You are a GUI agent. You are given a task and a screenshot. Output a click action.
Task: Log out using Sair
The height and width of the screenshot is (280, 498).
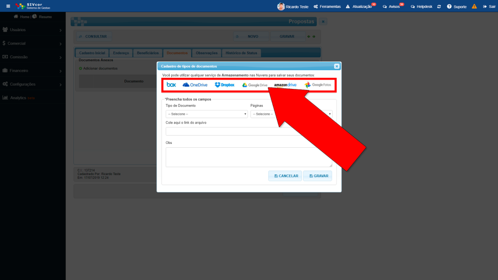(x=489, y=6)
